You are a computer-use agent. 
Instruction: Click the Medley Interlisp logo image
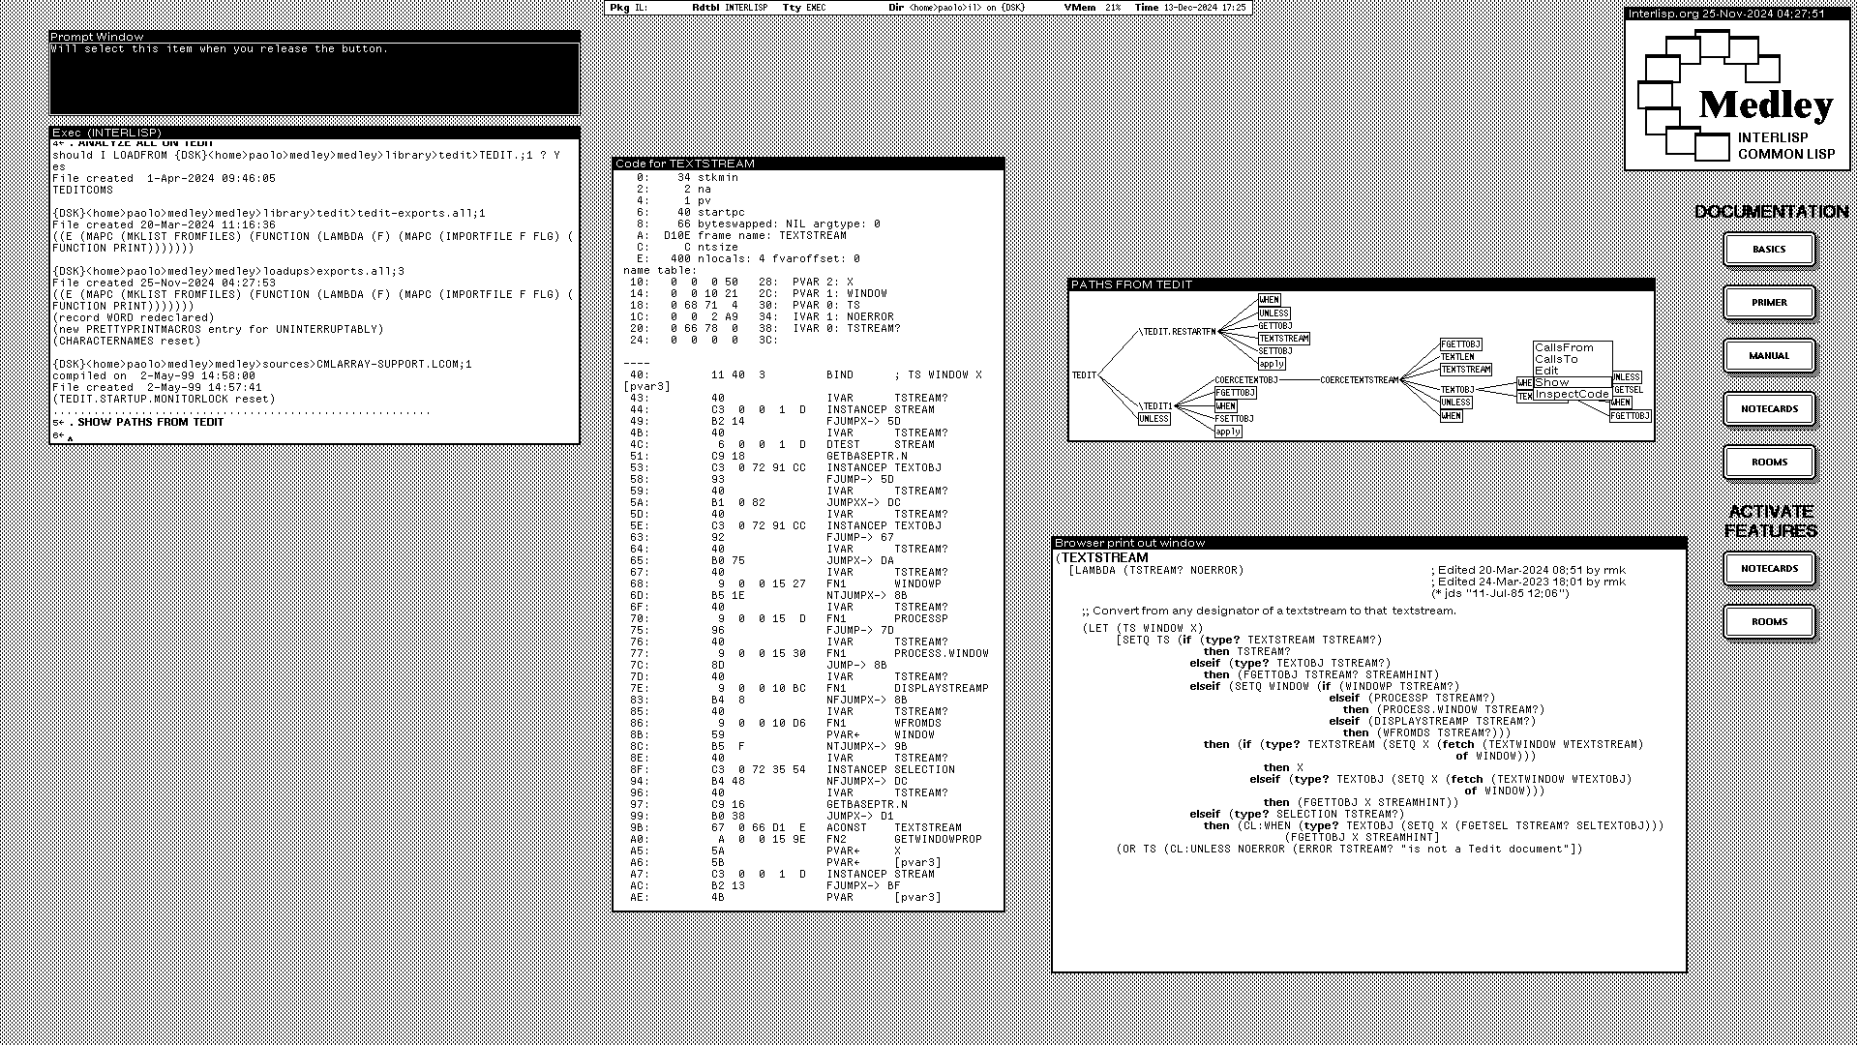tap(1737, 95)
